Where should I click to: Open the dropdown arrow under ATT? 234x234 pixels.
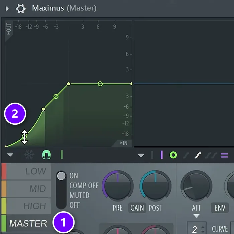pyautogui.click(x=196, y=216)
